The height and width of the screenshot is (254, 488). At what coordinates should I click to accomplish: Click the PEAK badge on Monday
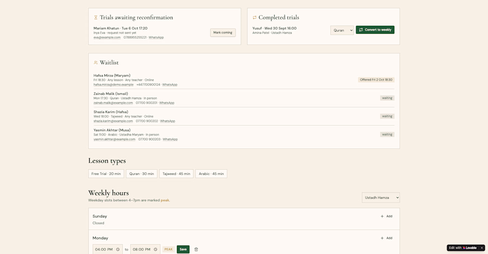point(169,249)
